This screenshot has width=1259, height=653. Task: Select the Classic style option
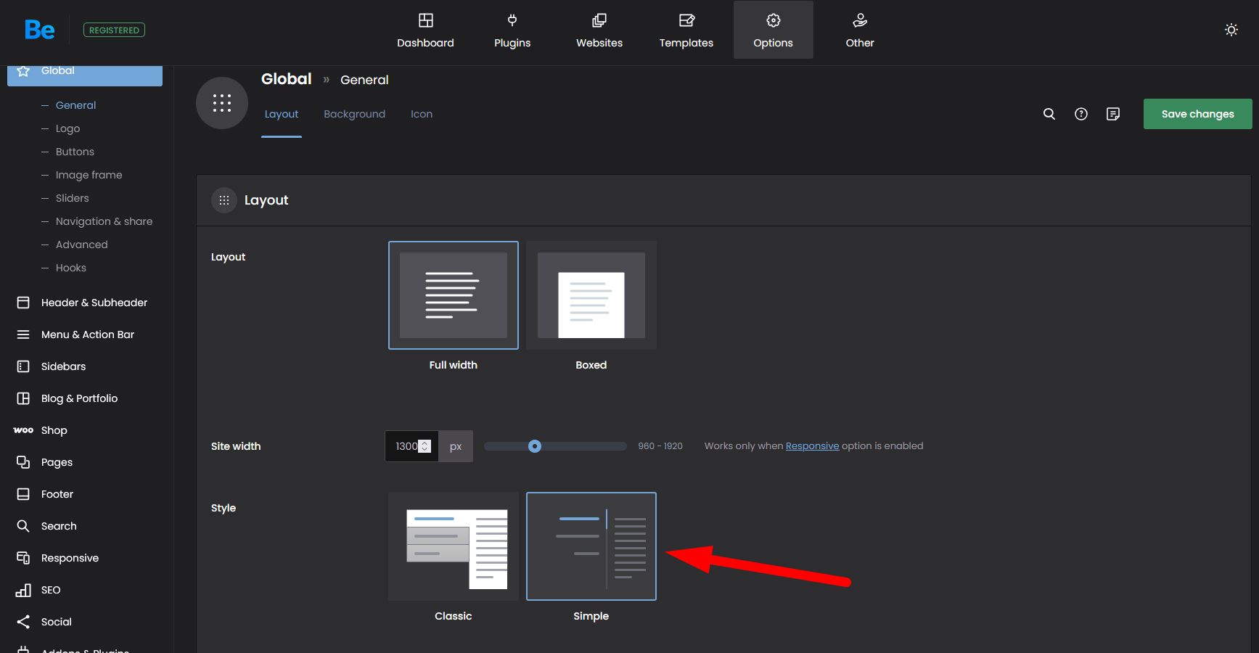pos(453,546)
